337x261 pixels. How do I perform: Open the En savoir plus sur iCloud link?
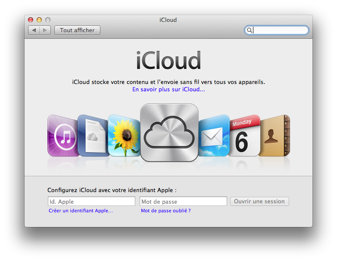pos(168,89)
